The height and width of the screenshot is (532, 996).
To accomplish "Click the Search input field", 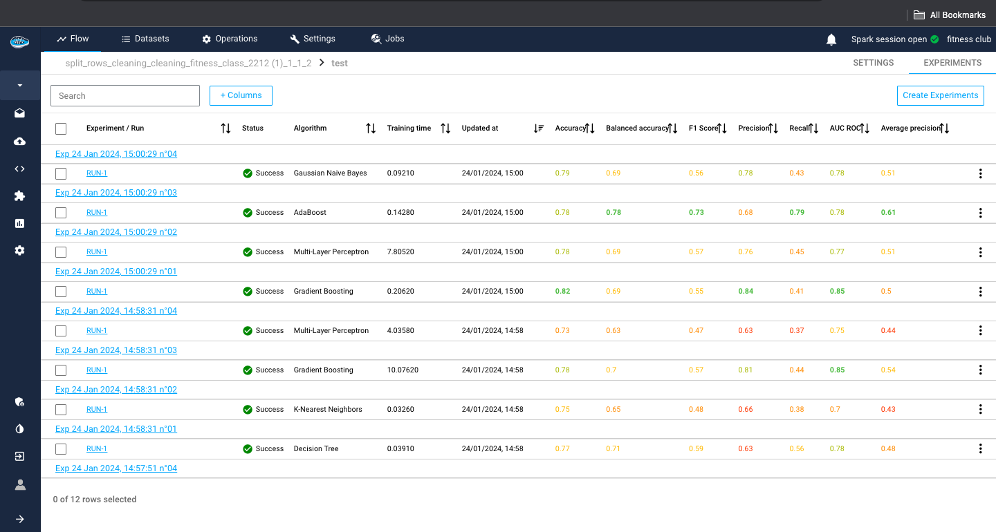I will (x=125, y=96).
